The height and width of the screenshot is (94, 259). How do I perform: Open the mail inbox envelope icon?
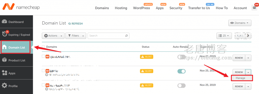coord(254,8)
